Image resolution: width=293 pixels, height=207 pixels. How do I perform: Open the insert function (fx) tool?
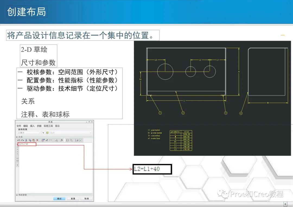(x=62, y=140)
